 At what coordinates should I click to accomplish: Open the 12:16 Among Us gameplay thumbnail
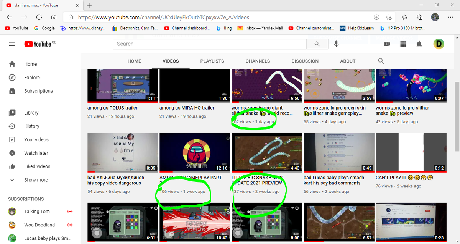point(195,153)
